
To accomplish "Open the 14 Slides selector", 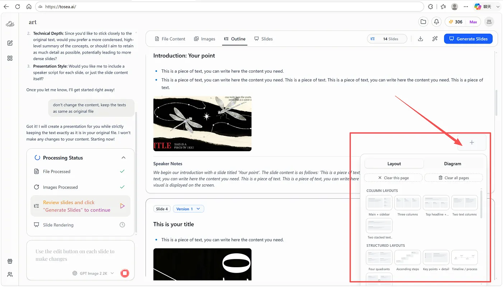I will pos(387,39).
